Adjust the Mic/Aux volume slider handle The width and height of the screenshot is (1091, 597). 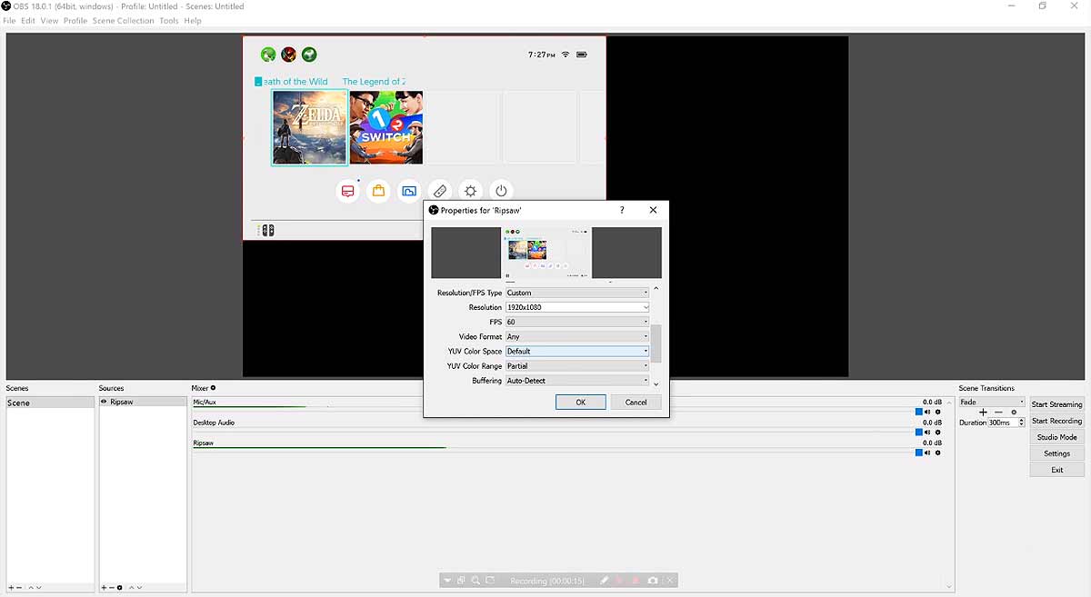point(918,413)
